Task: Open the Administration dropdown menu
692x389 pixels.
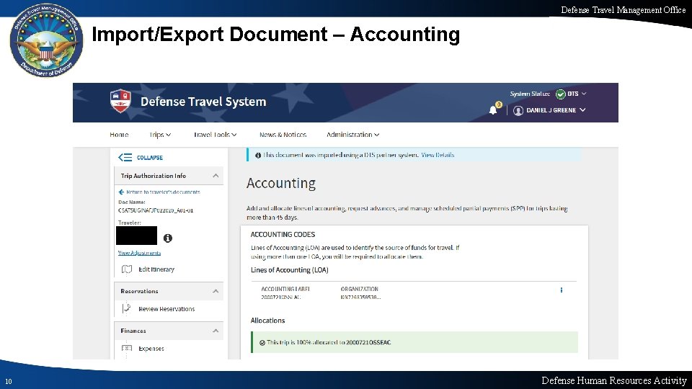Action: [x=352, y=135]
